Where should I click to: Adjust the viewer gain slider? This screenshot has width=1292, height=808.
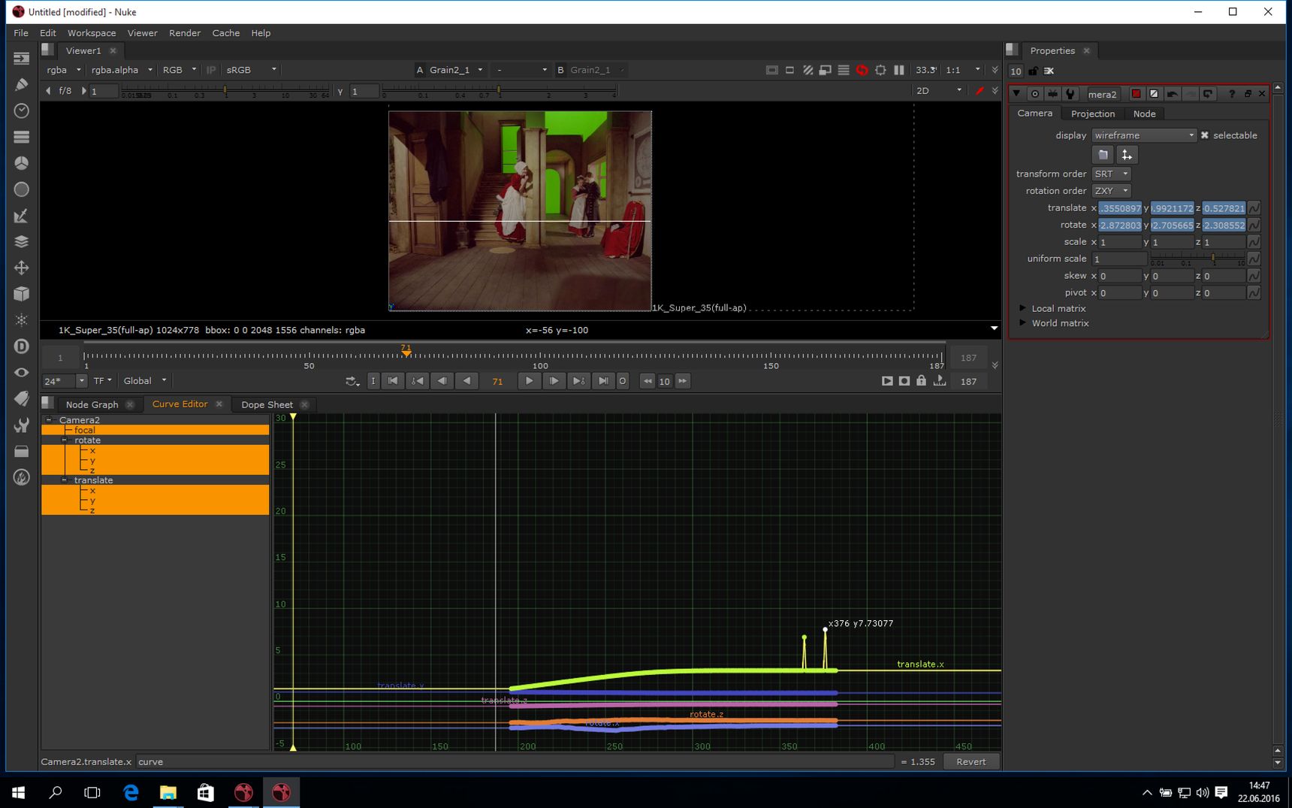point(225,91)
